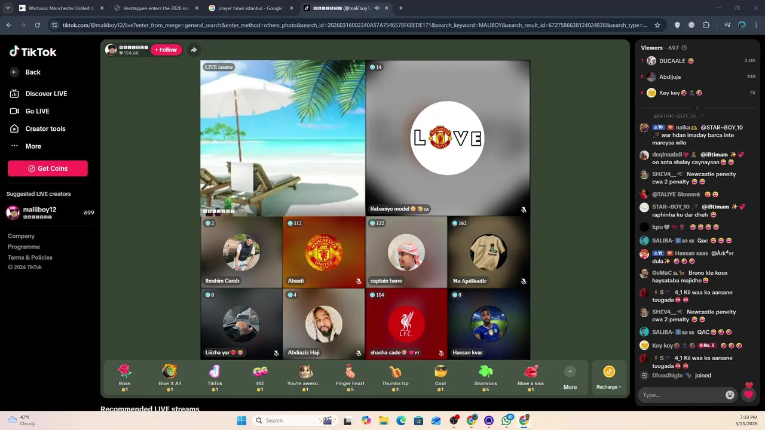Switch to prayer times istanbul tab

pyautogui.click(x=250, y=8)
